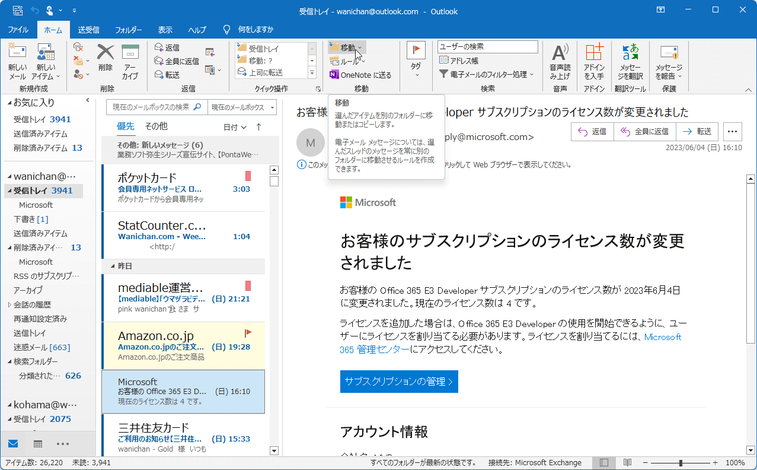Screen dimensions: 757x470
Task: Open the ルール rules dropdown
Action: coord(347,61)
